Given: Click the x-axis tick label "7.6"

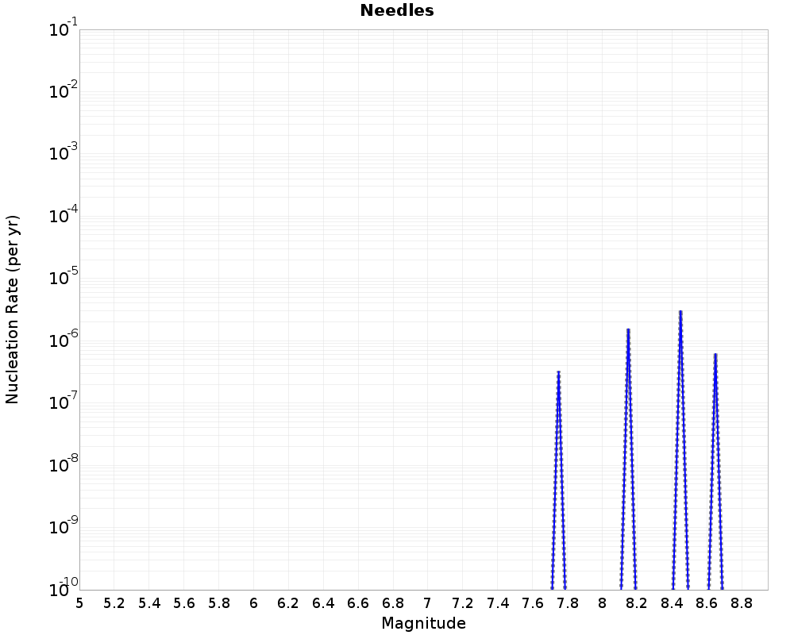Looking at the screenshot, I should point(532,603).
